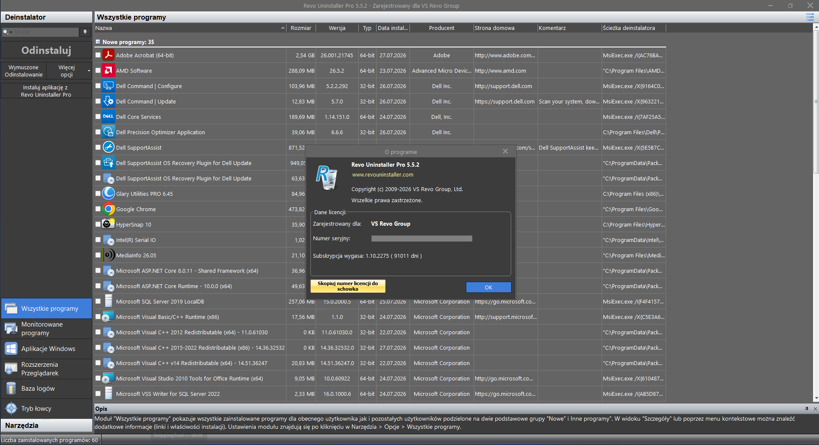
Task: Open the www.revouninstaller.com link
Action: pyautogui.click(x=383, y=175)
